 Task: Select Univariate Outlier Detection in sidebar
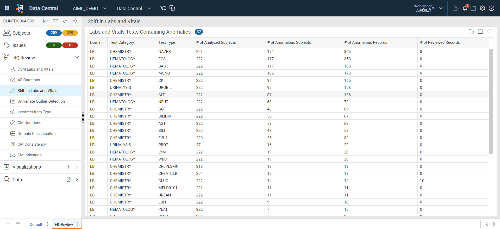coord(41,101)
